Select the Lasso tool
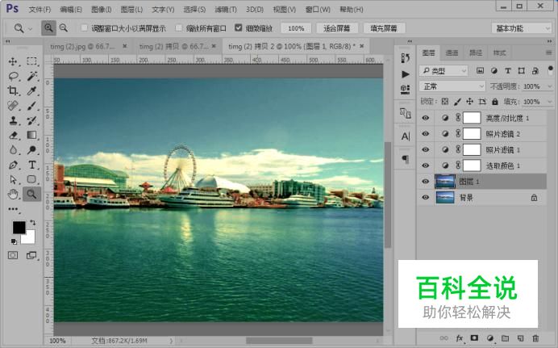This screenshot has height=348, width=558. tap(13, 76)
